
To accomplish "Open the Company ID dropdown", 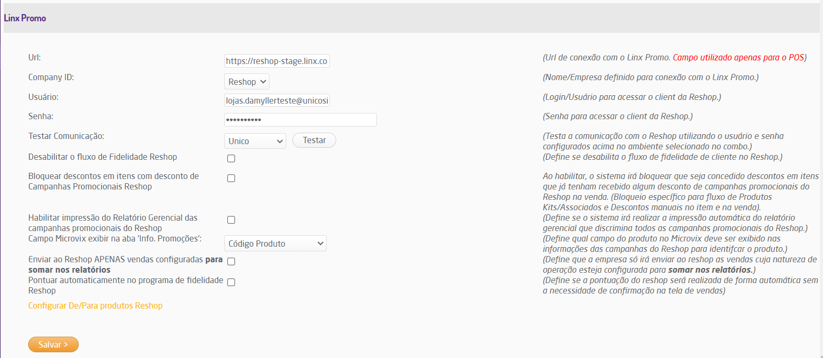I will click(x=247, y=82).
